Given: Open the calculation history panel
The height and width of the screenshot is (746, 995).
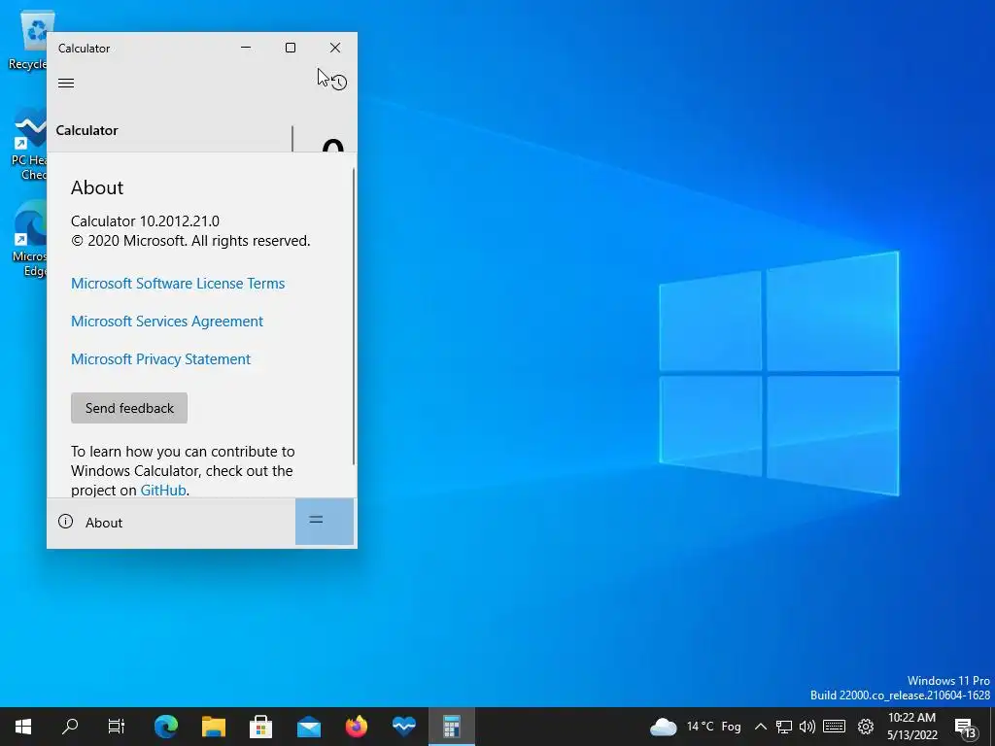Looking at the screenshot, I should coord(339,83).
